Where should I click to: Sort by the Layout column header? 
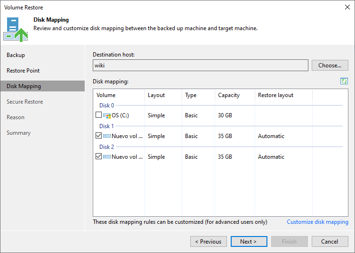(163, 95)
